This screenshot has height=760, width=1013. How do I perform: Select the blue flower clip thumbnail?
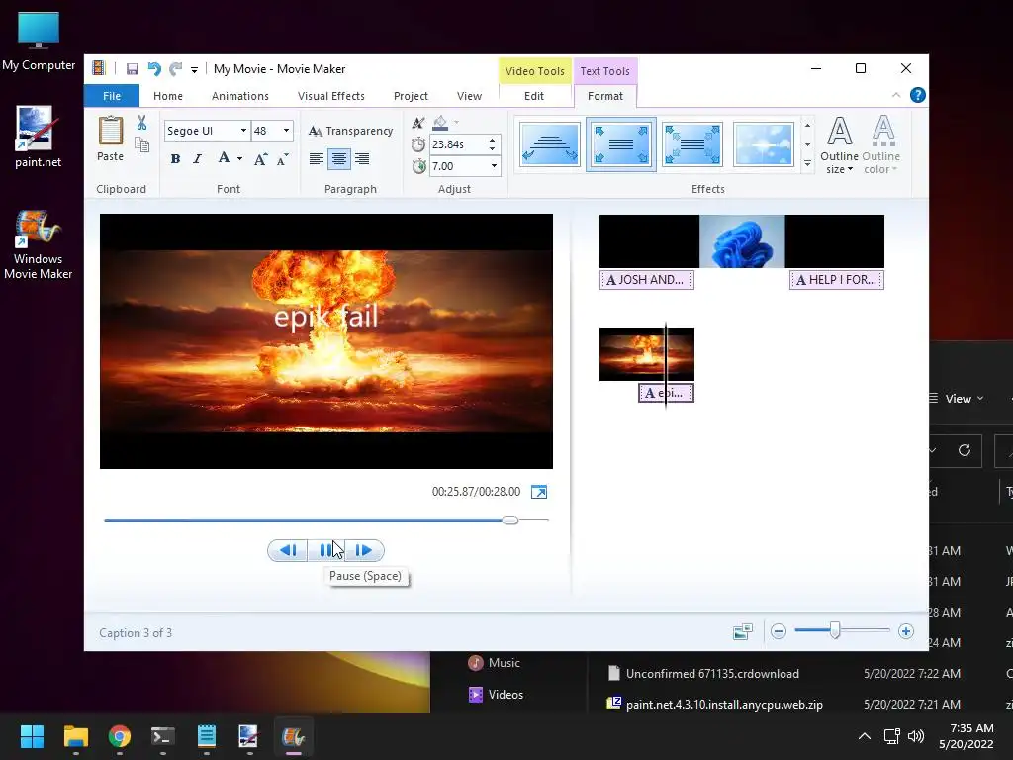click(x=742, y=241)
